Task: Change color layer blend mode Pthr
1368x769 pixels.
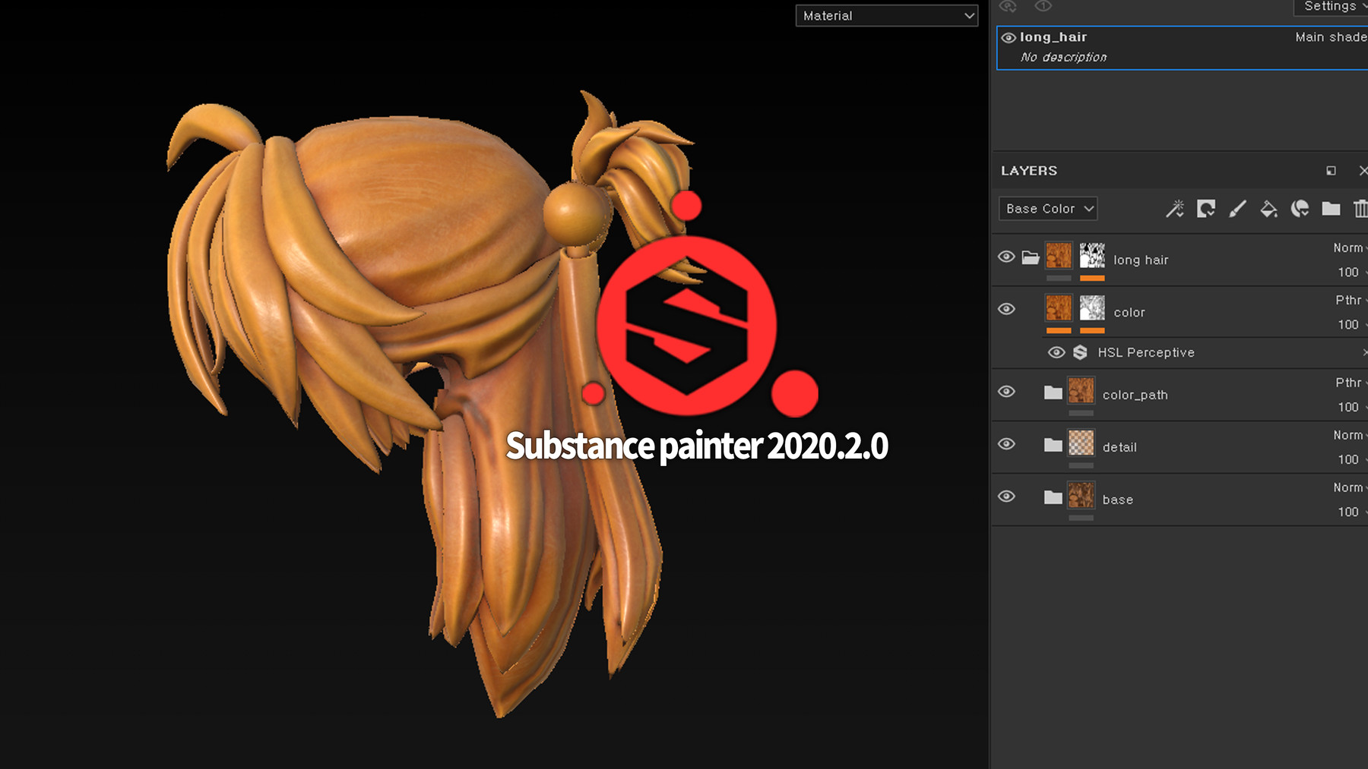Action: click(1351, 301)
